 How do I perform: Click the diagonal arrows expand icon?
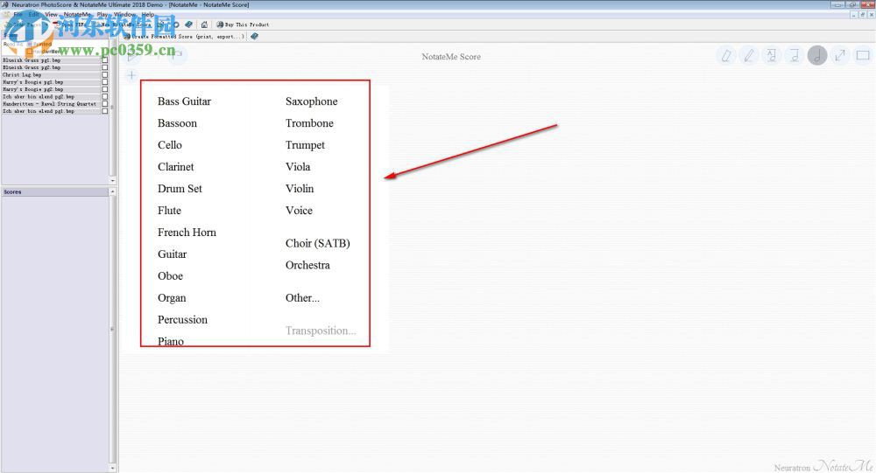840,56
